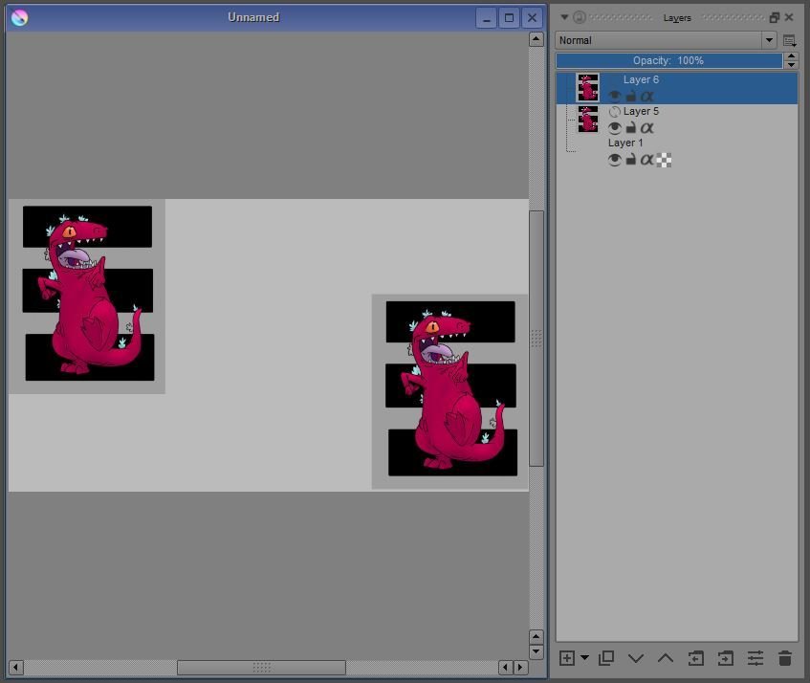This screenshot has height=683, width=810.
Task: Open the add-layer type dropdown arrow
Action: point(584,658)
